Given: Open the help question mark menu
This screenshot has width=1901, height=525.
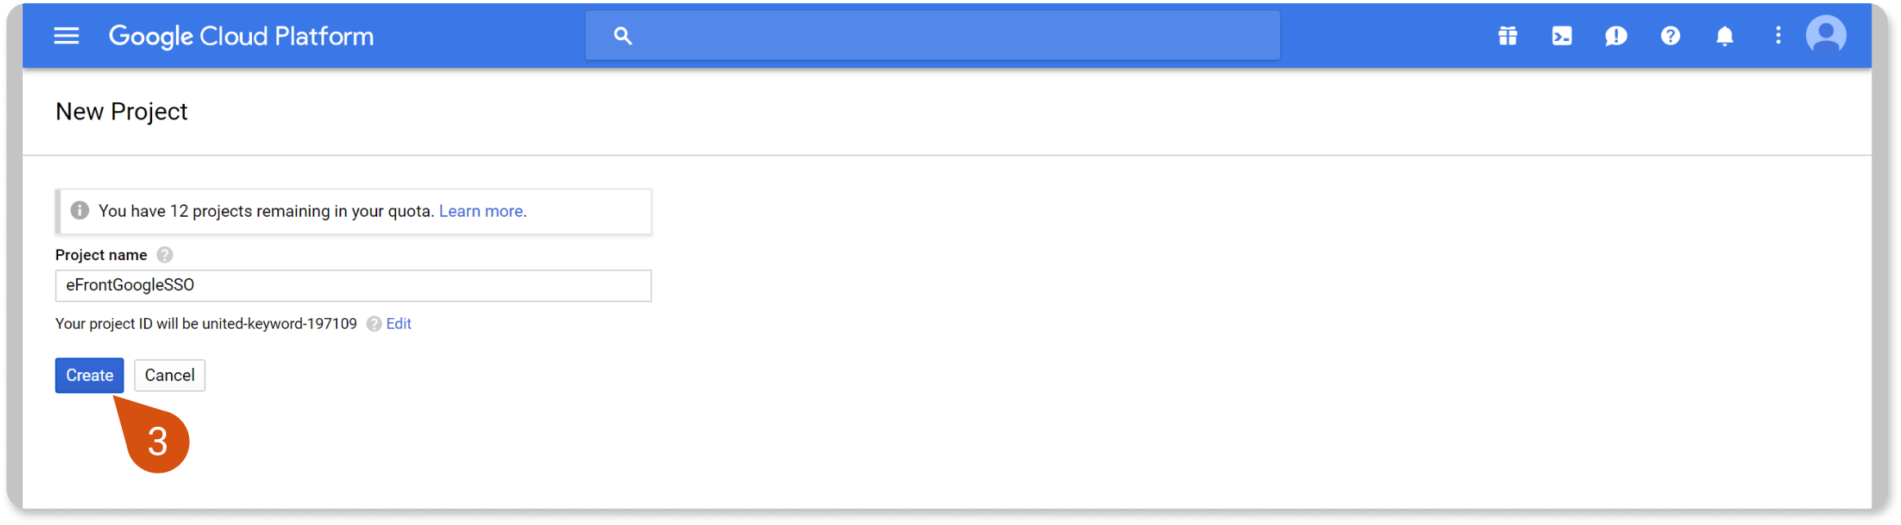Looking at the screenshot, I should coord(1670,36).
